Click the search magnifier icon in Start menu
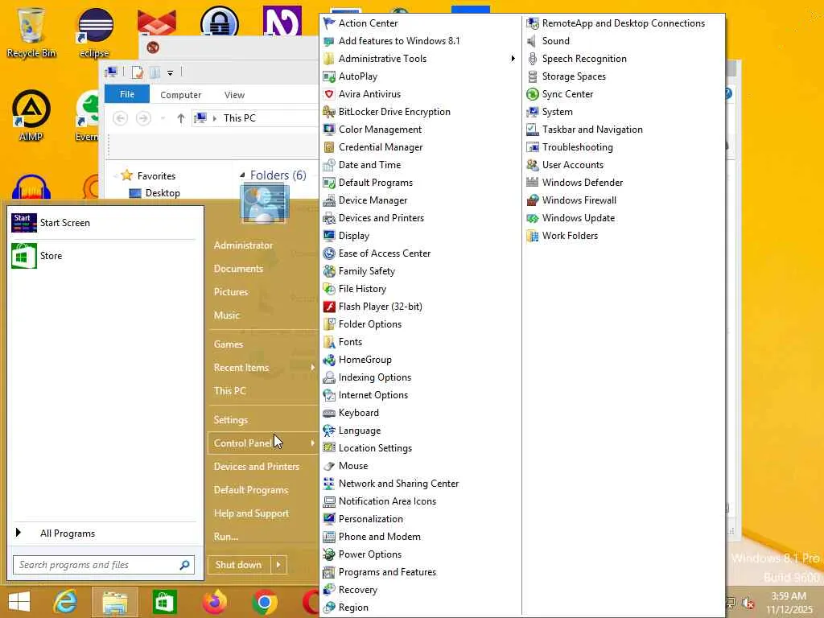824x618 pixels. (x=184, y=565)
